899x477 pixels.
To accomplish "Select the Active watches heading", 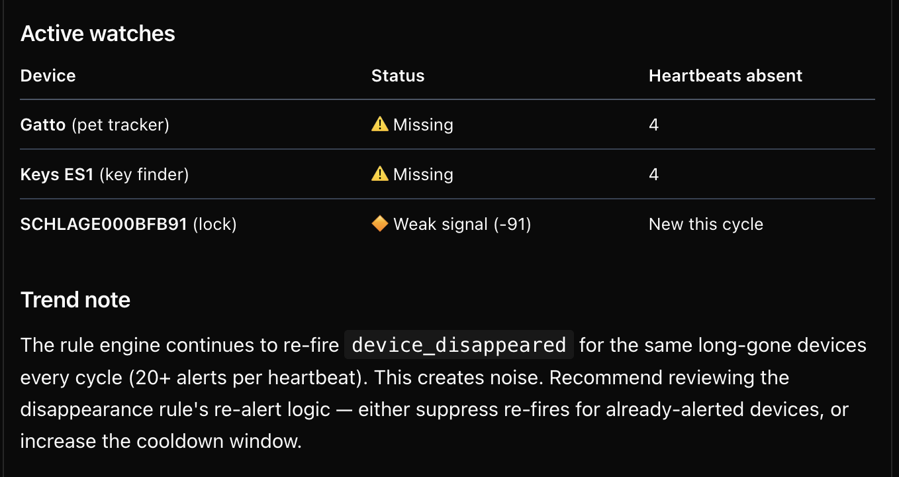I will pyautogui.click(x=98, y=34).
